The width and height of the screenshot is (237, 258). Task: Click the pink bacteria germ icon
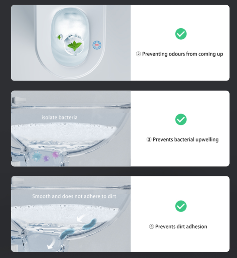tap(55, 155)
